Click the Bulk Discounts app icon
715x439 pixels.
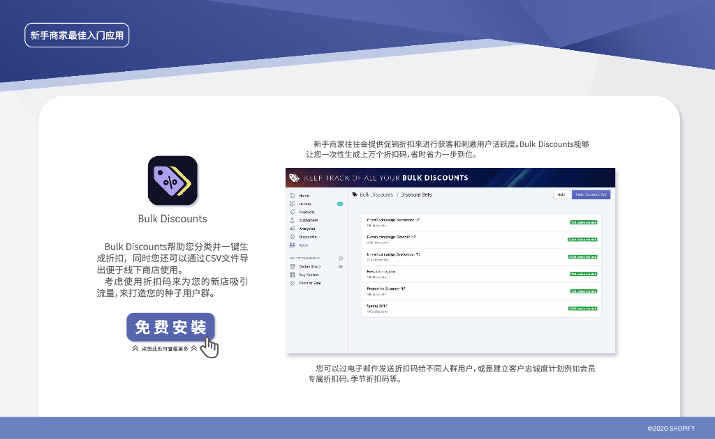tap(172, 180)
